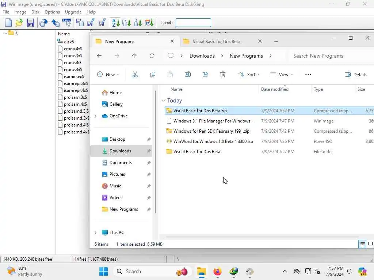The width and height of the screenshot is (374, 280).
Task: Click Downloads in the address breadcrumb
Action: (x=202, y=56)
